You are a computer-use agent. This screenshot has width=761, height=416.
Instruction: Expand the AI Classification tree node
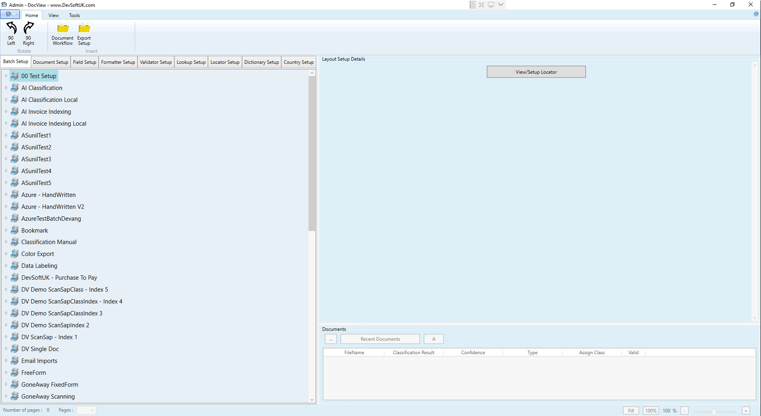coord(6,88)
